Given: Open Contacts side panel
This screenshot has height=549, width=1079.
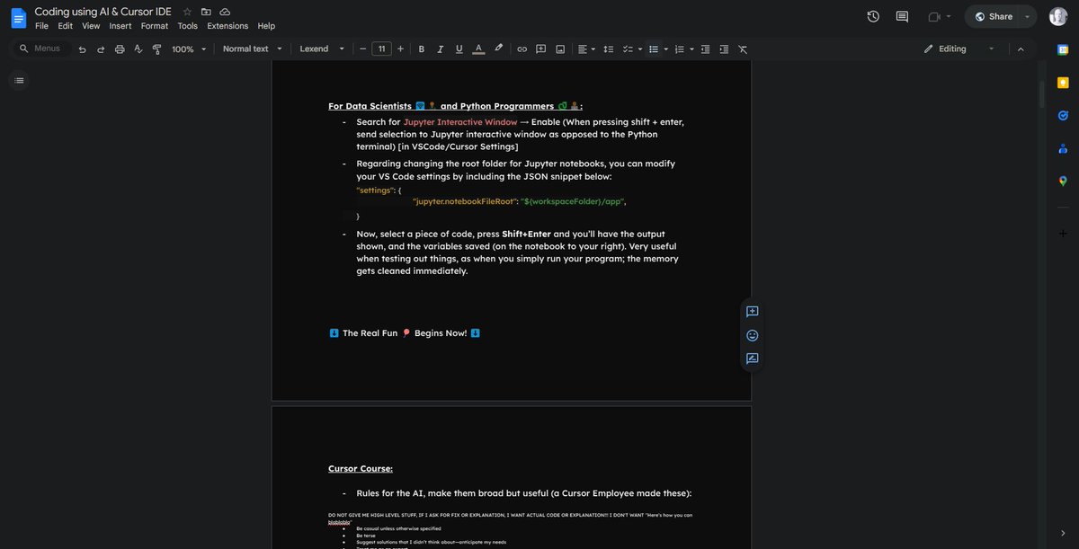Looking at the screenshot, I should pos(1063,148).
